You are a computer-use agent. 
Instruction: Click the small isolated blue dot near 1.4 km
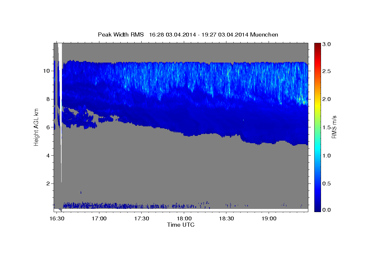click(81, 192)
